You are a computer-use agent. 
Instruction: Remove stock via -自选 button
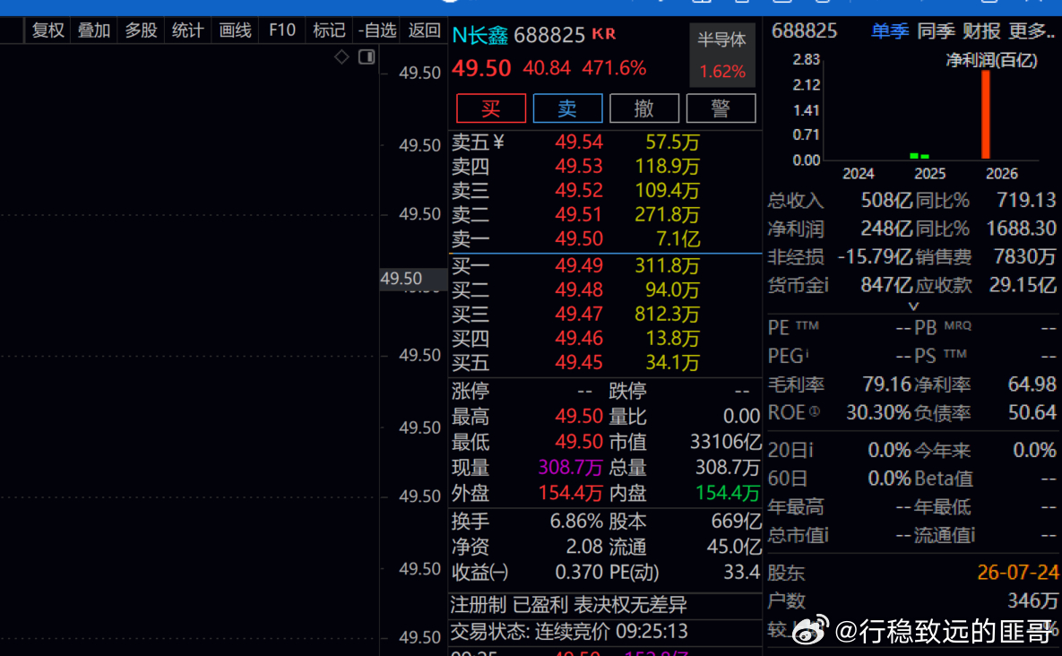click(x=377, y=30)
